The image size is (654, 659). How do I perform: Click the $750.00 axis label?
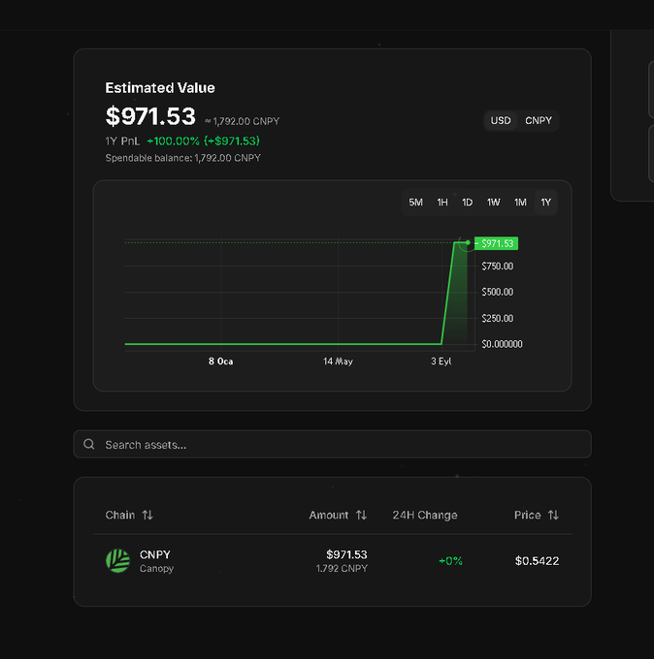(498, 267)
